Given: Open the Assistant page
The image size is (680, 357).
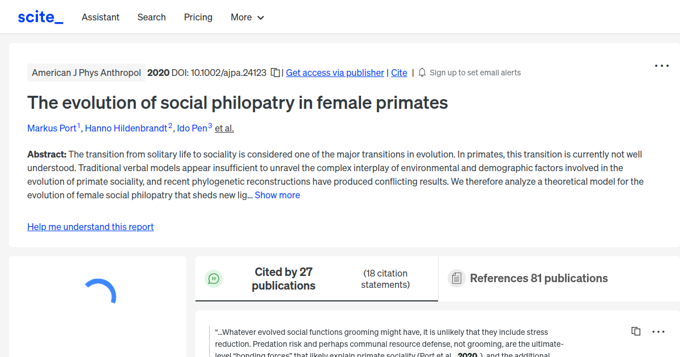Looking at the screenshot, I should (x=100, y=17).
